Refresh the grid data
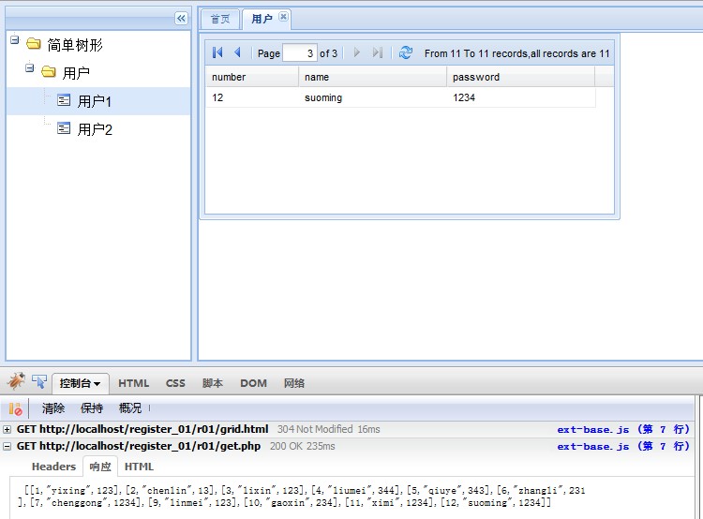This screenshot has height=519, width=703. 406,52
